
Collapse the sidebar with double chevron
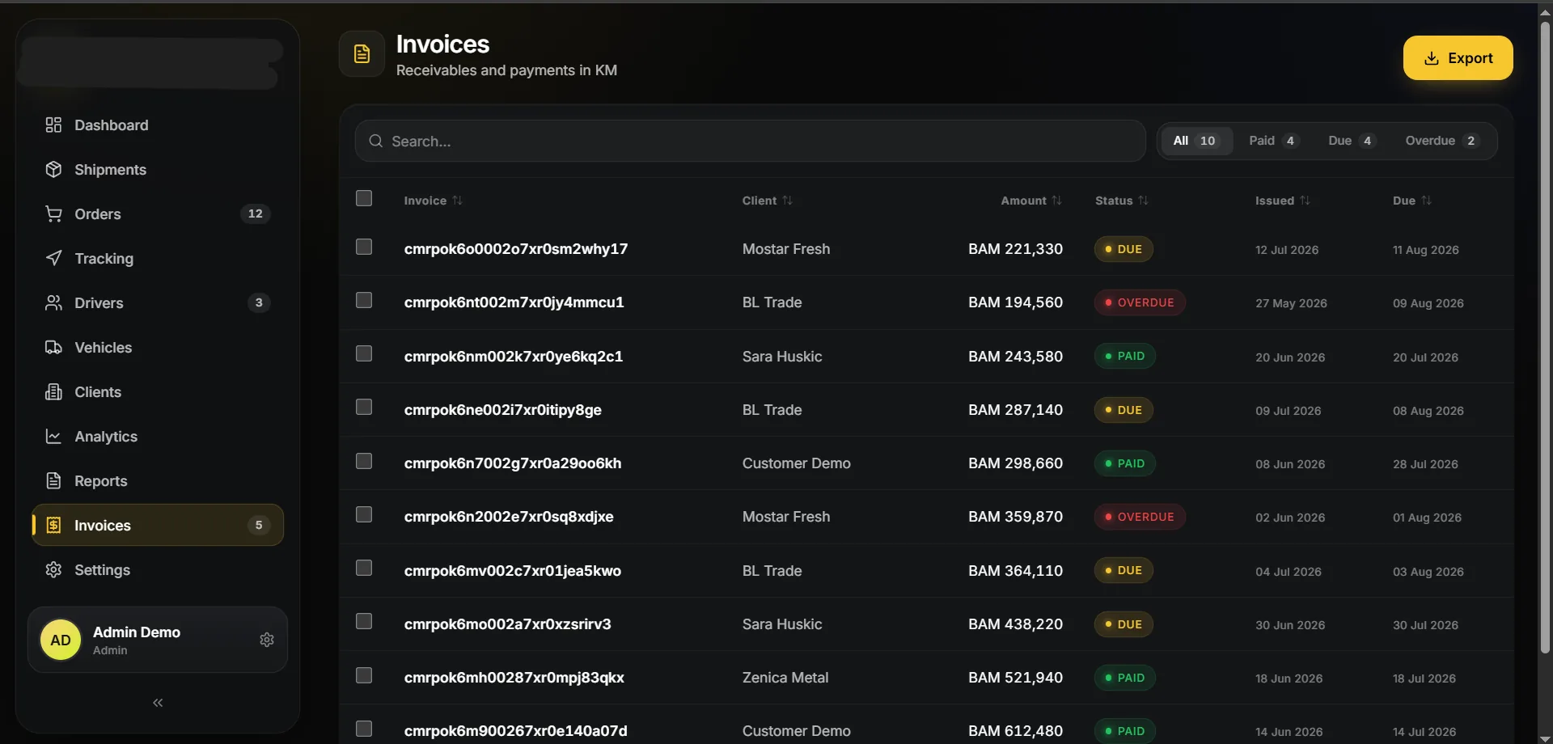click(x=158, y=703)
